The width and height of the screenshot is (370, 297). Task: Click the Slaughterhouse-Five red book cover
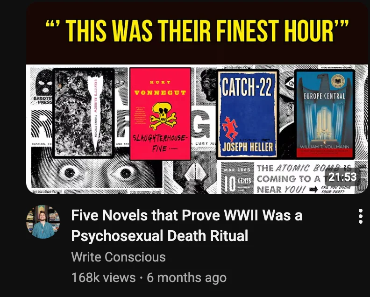click(x=160, y=113)
